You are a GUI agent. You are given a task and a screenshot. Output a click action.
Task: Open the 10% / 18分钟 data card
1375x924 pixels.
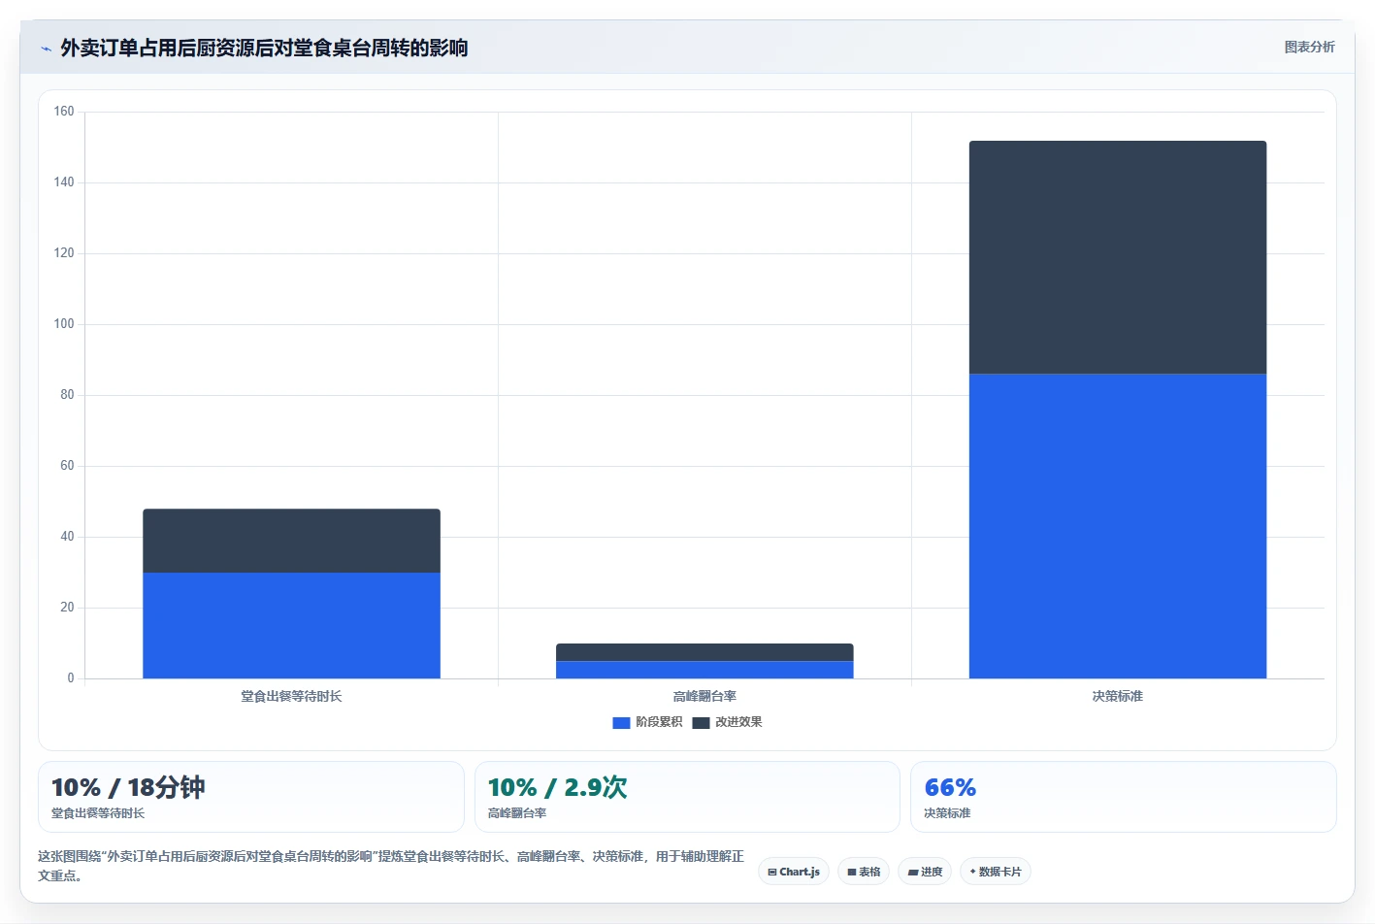coord(251,797)
